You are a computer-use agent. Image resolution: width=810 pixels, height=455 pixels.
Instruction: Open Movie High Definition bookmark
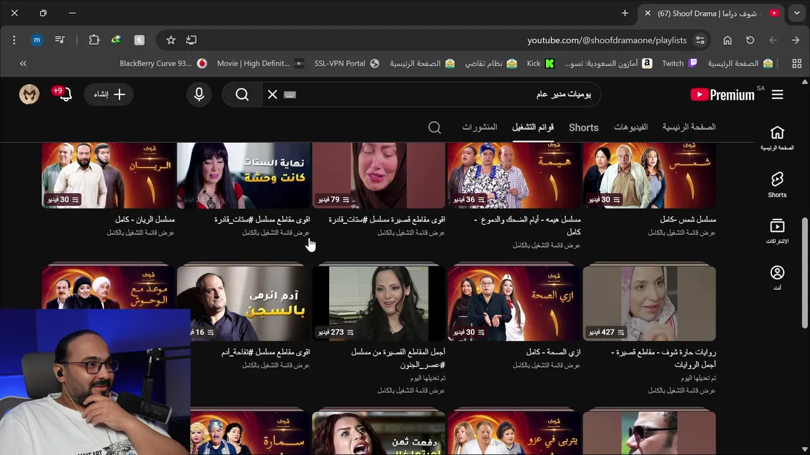(x=261, y=63)
